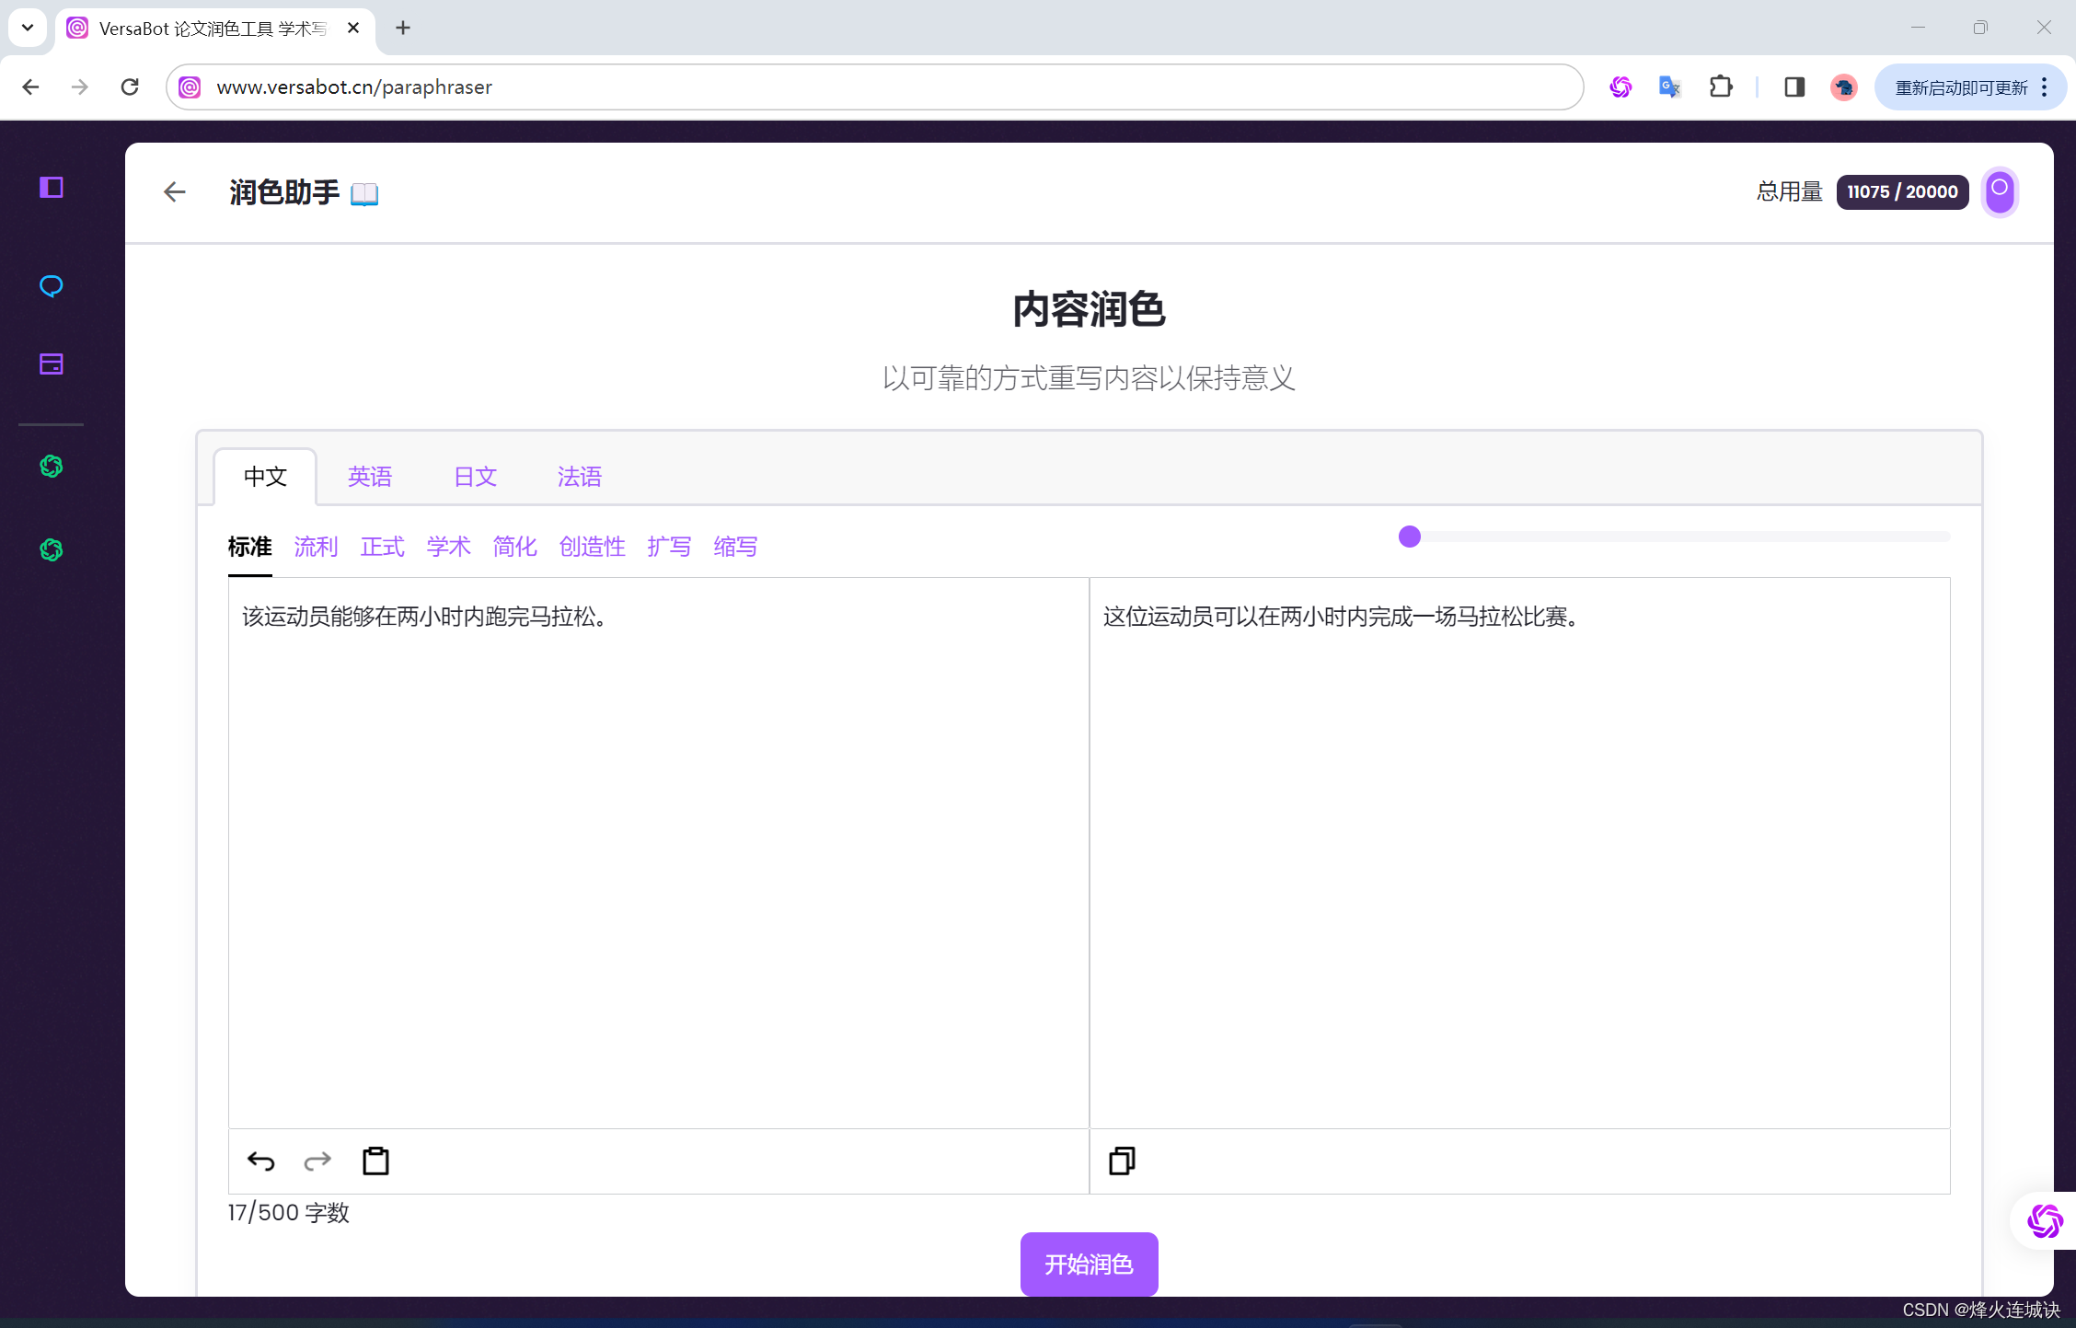This screenshot has width=2076, height=1328.
Task: Copy the polished output with the copy icon
Action: pos(1122,1161)
